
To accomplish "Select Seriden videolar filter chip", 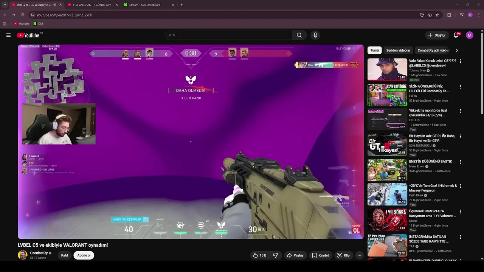I will tap(398, 50).
